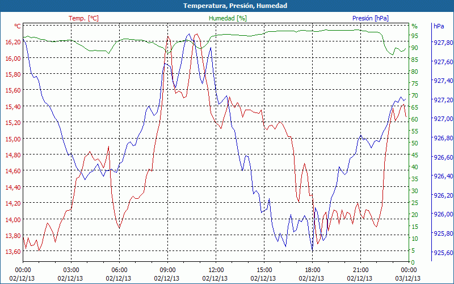Select the 'Temp. [°C]' legend label

(83, 18)
